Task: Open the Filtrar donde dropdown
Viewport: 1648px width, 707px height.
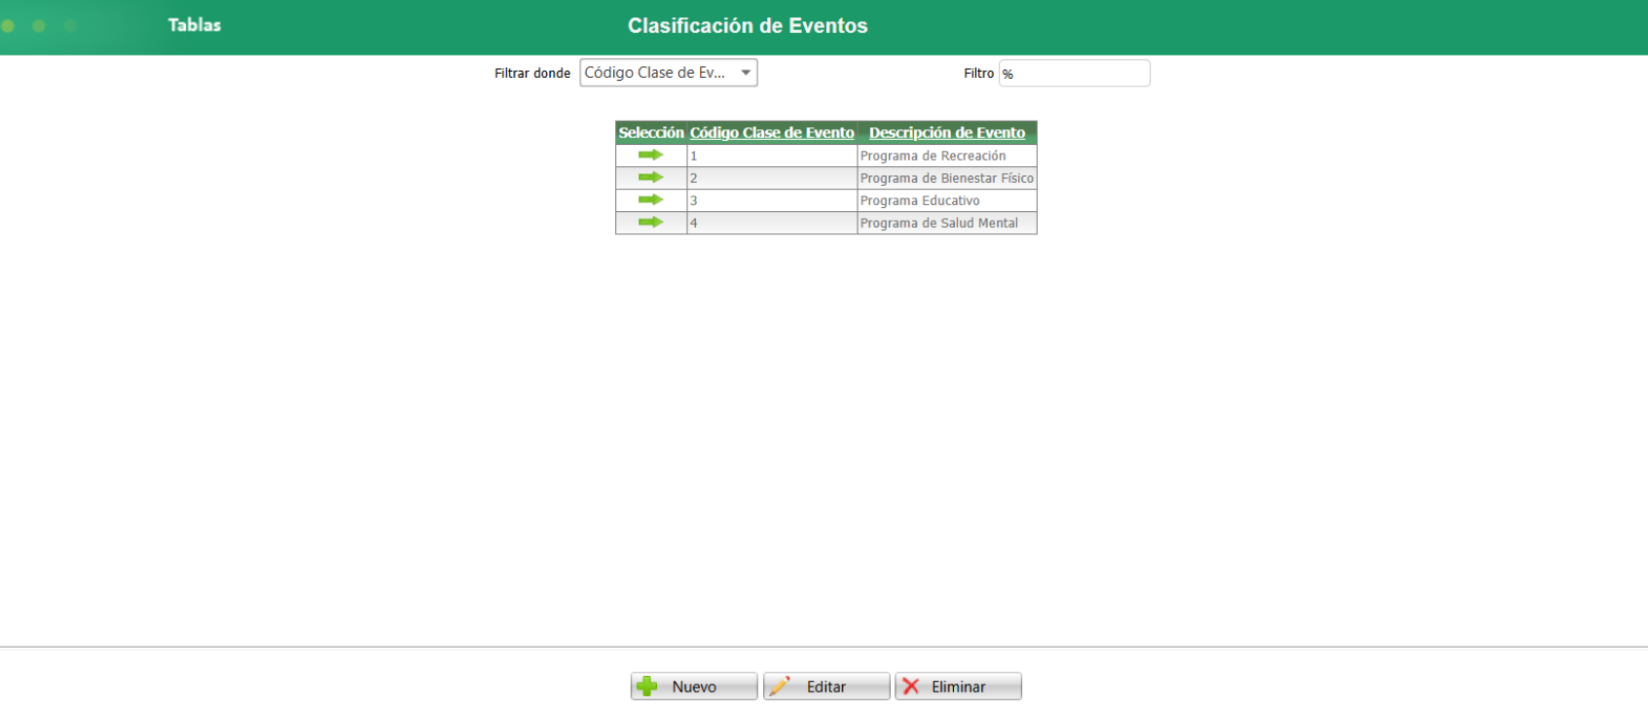Action: point(669,73)
